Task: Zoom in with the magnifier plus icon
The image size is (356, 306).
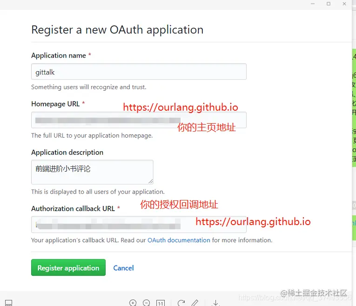Action: [133, 303]
